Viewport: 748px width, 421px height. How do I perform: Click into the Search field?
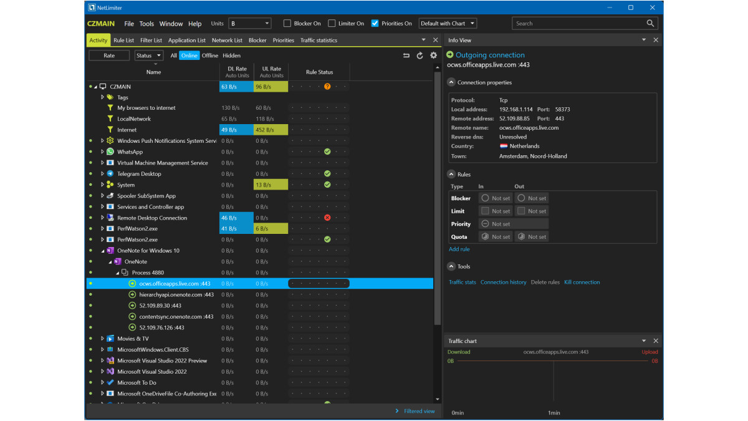(x=578, y=23)
